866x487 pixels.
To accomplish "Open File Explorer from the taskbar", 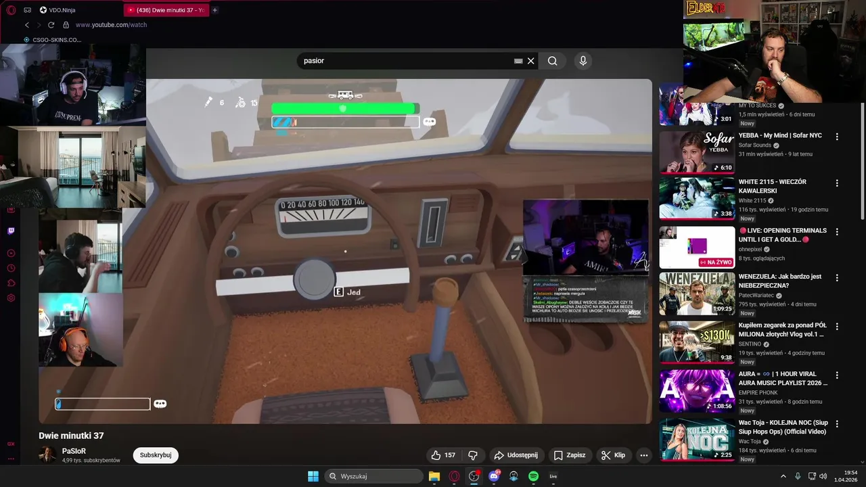I will 434,476.
